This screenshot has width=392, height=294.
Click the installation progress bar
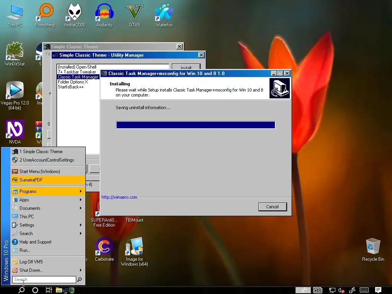point(196,125)
